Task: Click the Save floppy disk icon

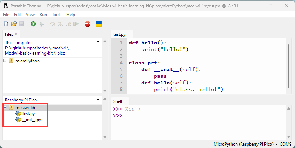Action: pos(22,24)
